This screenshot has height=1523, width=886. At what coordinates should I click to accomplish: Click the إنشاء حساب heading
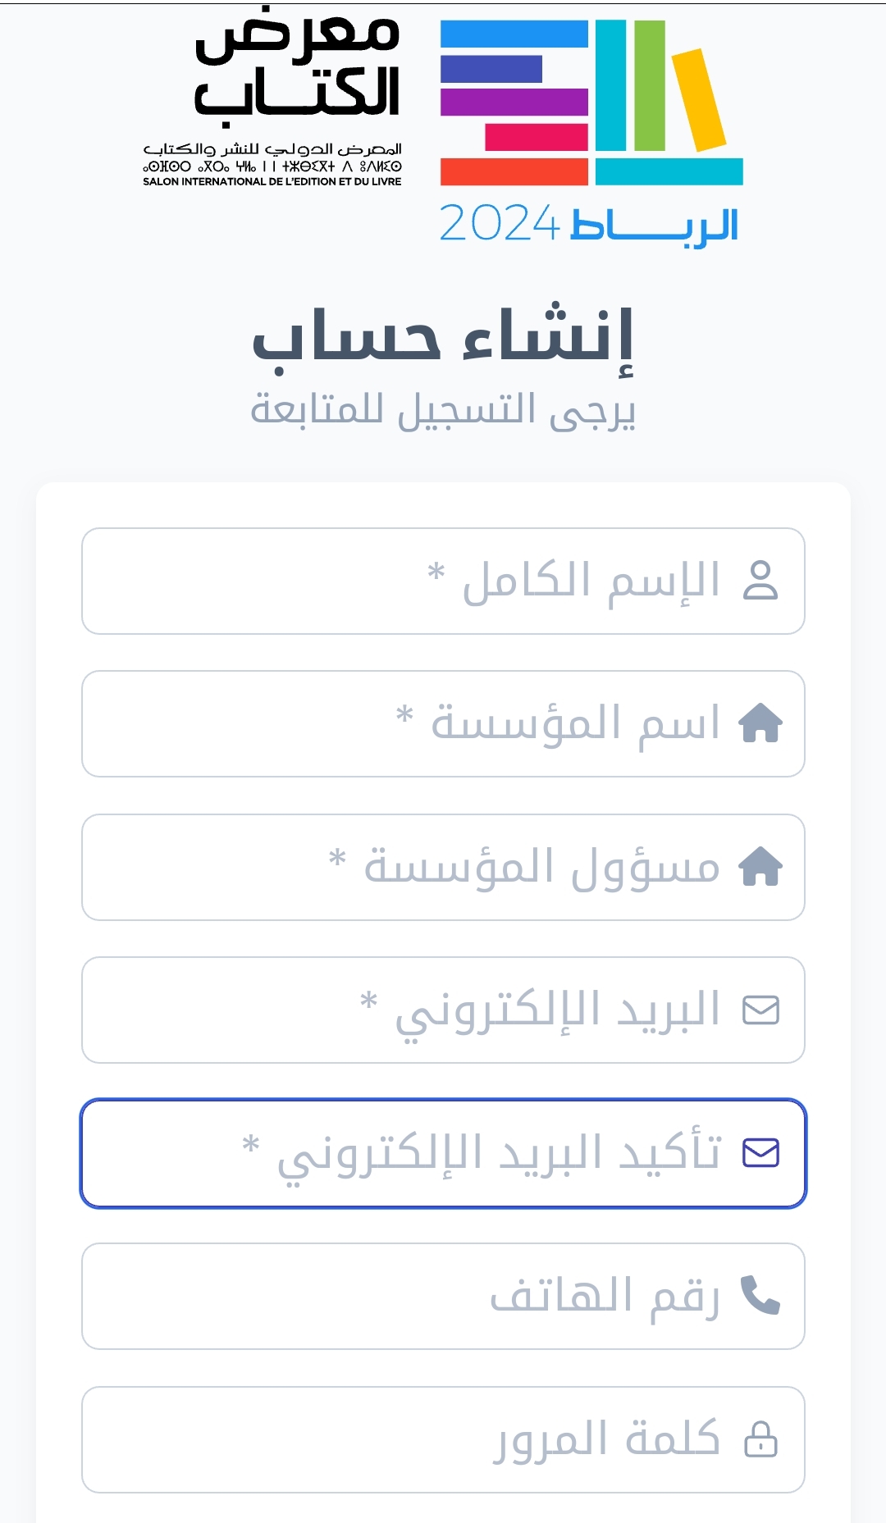443,336
